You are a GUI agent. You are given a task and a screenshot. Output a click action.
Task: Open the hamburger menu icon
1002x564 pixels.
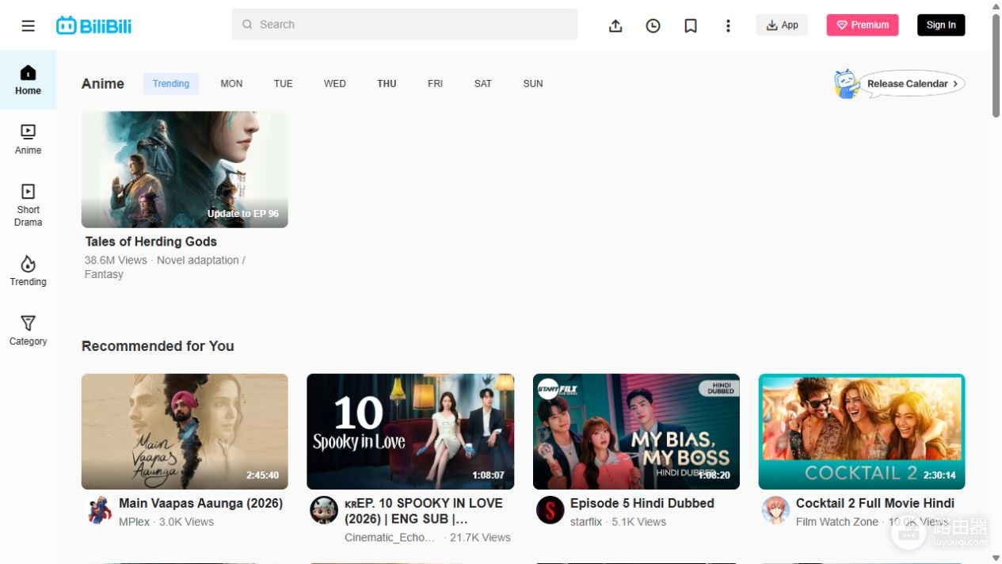(x=28, y=25)
